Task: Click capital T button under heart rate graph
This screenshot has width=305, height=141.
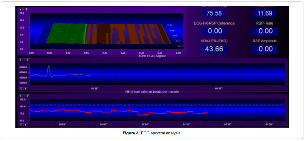Action: pyautogui.click(x=21, y=125)
